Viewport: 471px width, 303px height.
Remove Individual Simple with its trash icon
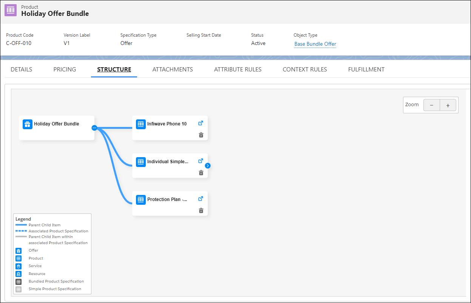(x=201, y=172)
